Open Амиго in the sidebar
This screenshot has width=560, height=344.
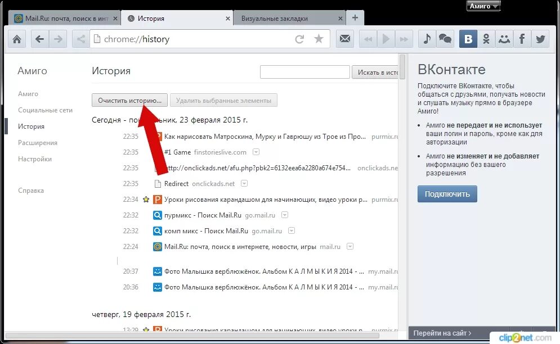tap(28, 94)
